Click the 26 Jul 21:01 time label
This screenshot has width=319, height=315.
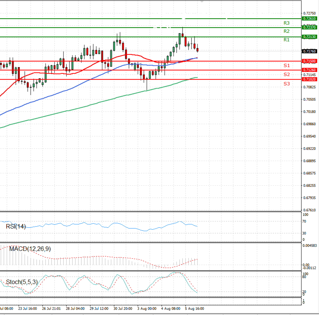[51, 309]
